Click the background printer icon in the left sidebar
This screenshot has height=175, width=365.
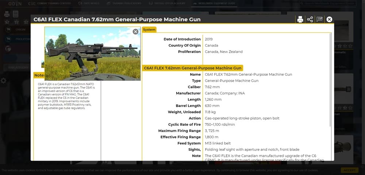coord(7,14)
